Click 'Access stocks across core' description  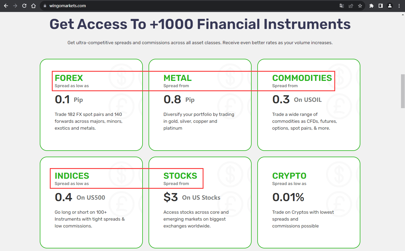196,219
